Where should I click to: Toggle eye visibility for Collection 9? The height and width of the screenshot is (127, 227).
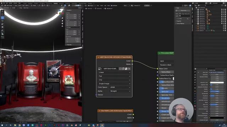click(223, 24)
